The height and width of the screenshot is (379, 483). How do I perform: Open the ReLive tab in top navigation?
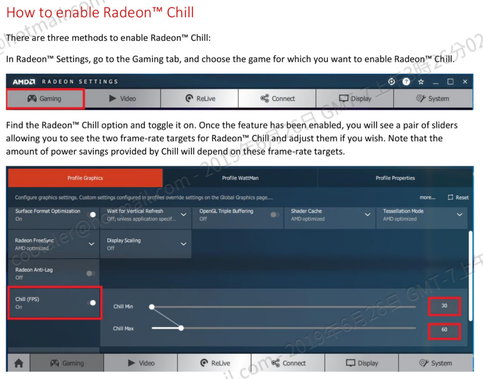[x=200, y=98]
